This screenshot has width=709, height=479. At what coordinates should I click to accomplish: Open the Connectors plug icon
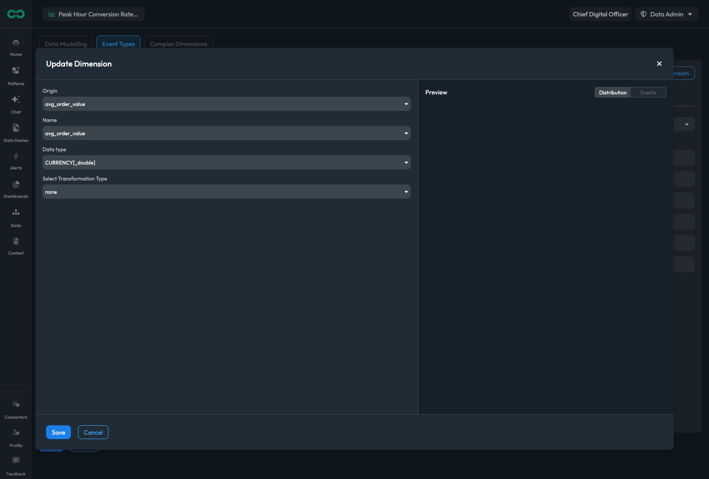(x=16, y=404)
